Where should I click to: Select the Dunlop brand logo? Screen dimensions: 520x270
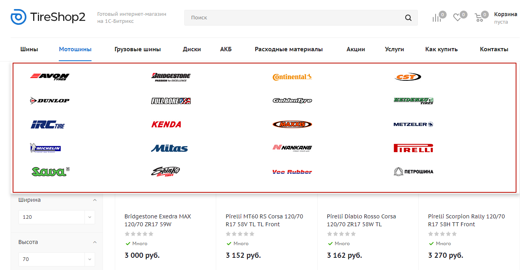pyautogui.click(x=50, y=101)
